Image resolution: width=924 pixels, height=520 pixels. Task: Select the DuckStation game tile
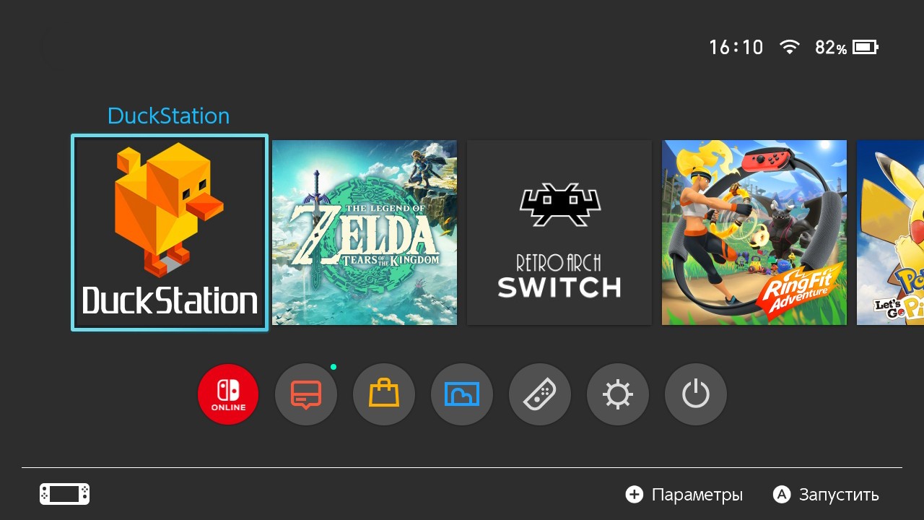click(x=170, y=233)
